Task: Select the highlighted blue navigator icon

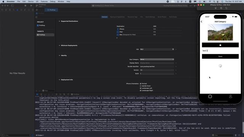Action: pos(18,10)
